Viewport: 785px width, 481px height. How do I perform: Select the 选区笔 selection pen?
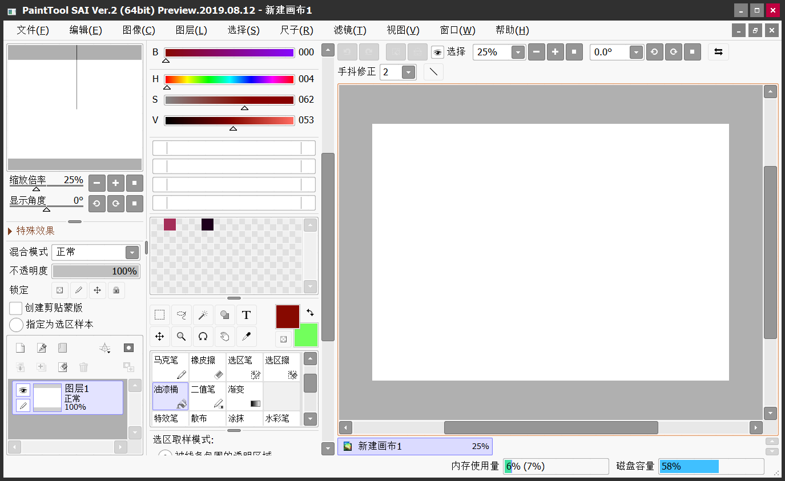pyautogui.click(x=244, y=367)
